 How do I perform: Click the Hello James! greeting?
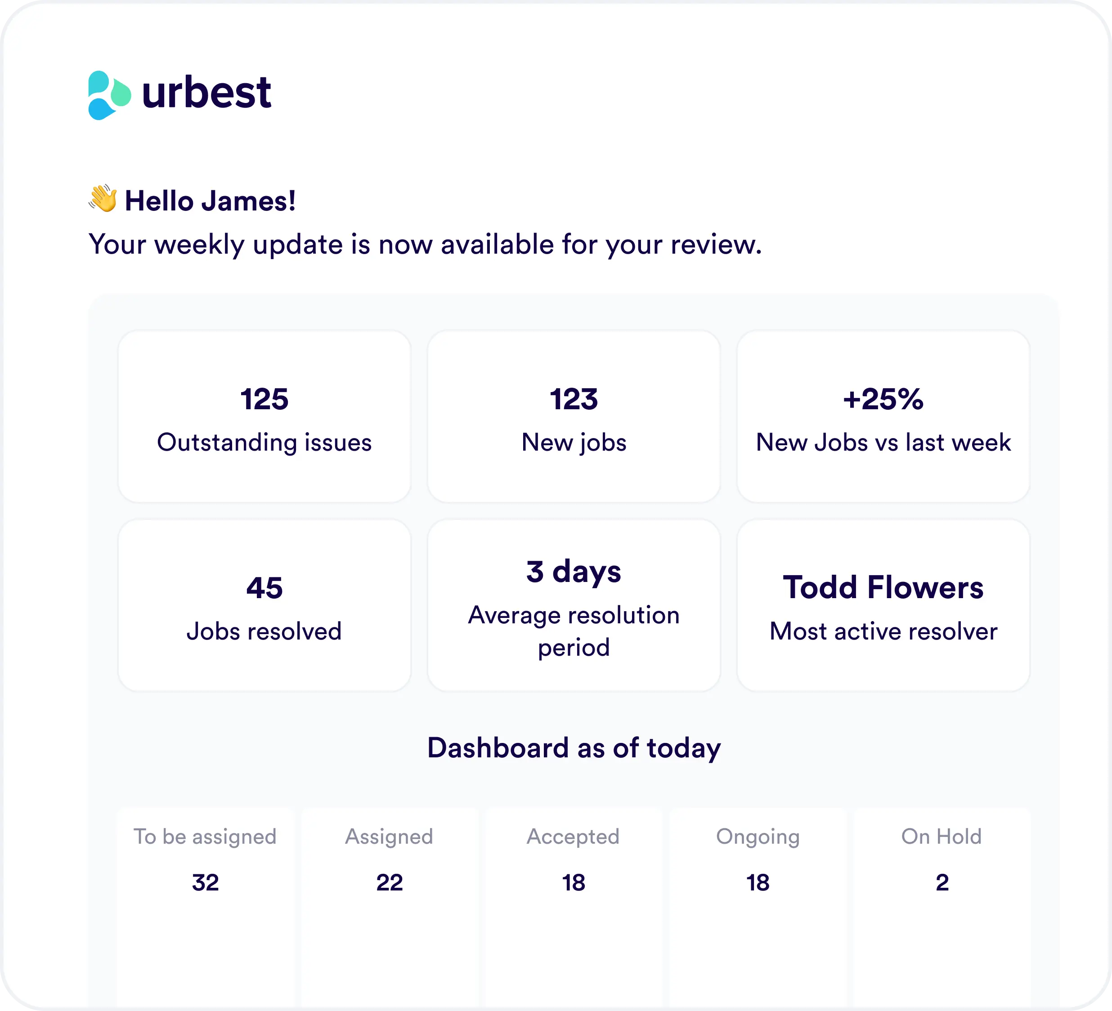[x=210, y=201]
